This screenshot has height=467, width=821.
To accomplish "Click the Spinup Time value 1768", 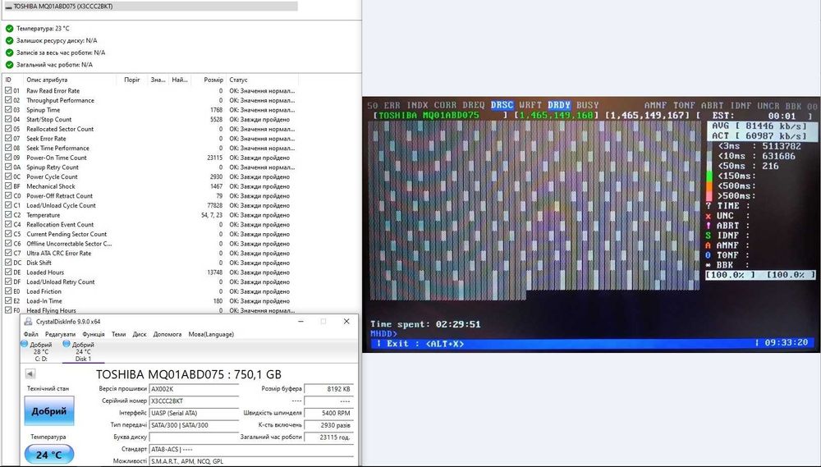I will 216,110.
